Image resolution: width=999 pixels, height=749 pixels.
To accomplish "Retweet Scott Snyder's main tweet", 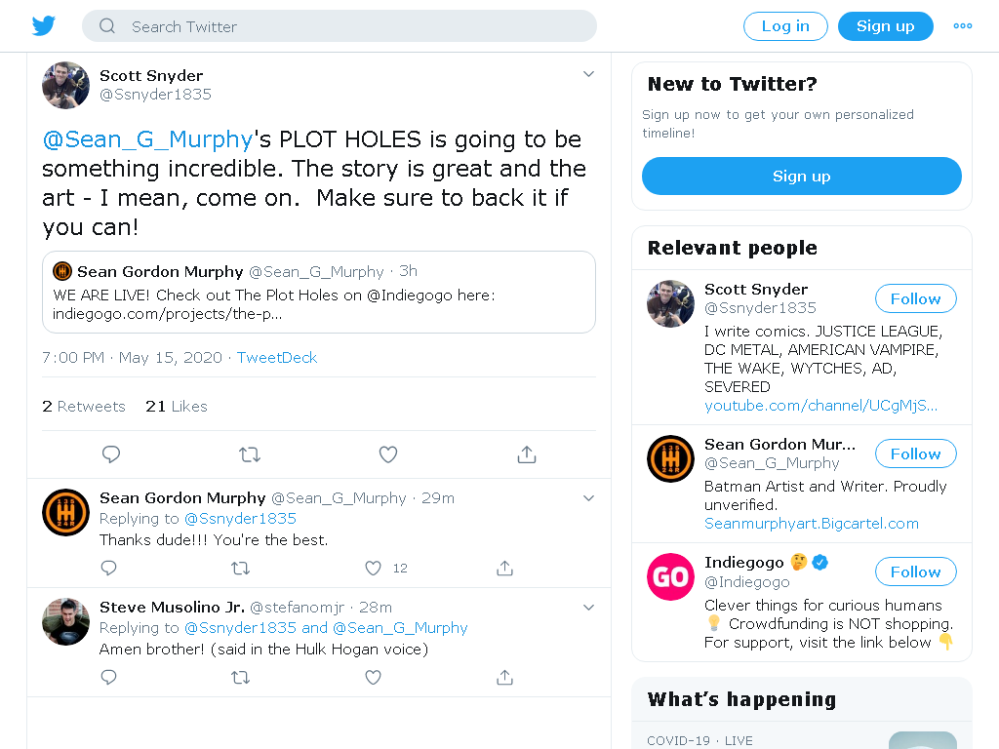I will pyautogui.click(x=249, y=454).
